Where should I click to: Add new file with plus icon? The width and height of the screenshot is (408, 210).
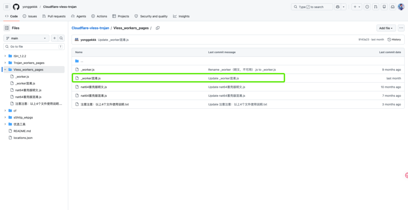[x=55, y=38]
